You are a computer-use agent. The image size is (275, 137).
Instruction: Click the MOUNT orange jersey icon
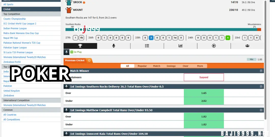pos(69,10)
